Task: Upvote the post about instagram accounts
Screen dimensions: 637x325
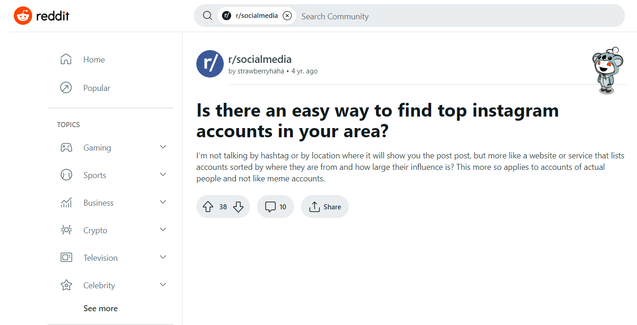Action: tap(208, 207)
